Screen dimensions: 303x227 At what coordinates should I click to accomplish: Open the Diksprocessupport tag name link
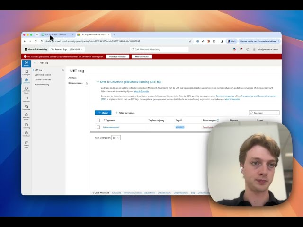click(x=111, y=127)
